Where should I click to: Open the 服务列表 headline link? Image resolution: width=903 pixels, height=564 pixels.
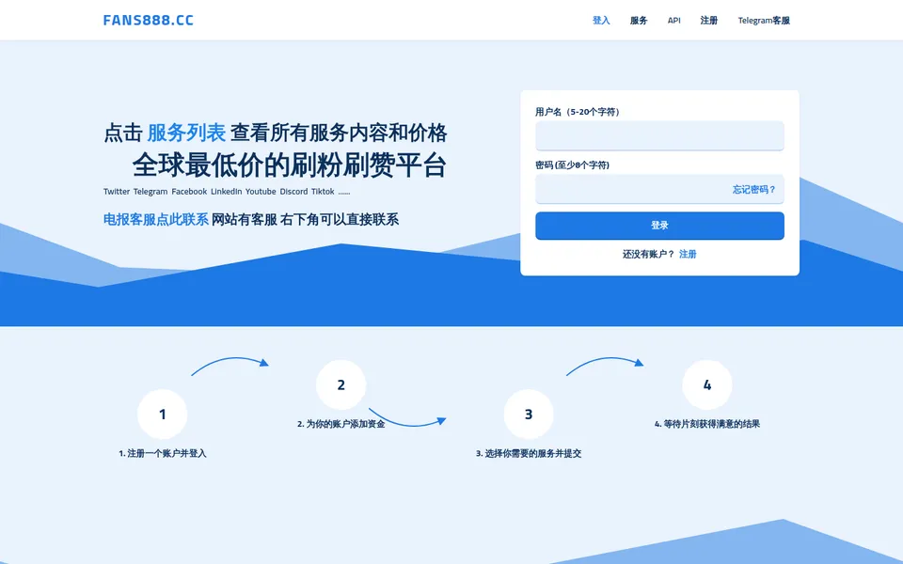[186, 133]
